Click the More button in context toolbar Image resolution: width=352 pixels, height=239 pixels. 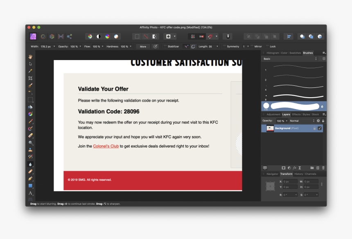click(x=143, y=47)
